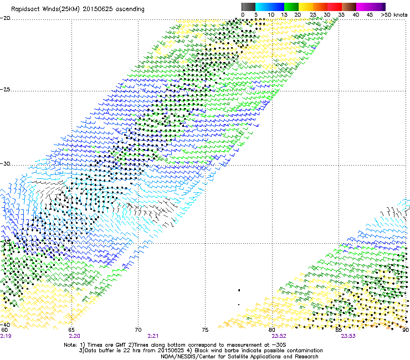Click the '0' label under the color bar
Screen dimensions: 410x360
243,15
